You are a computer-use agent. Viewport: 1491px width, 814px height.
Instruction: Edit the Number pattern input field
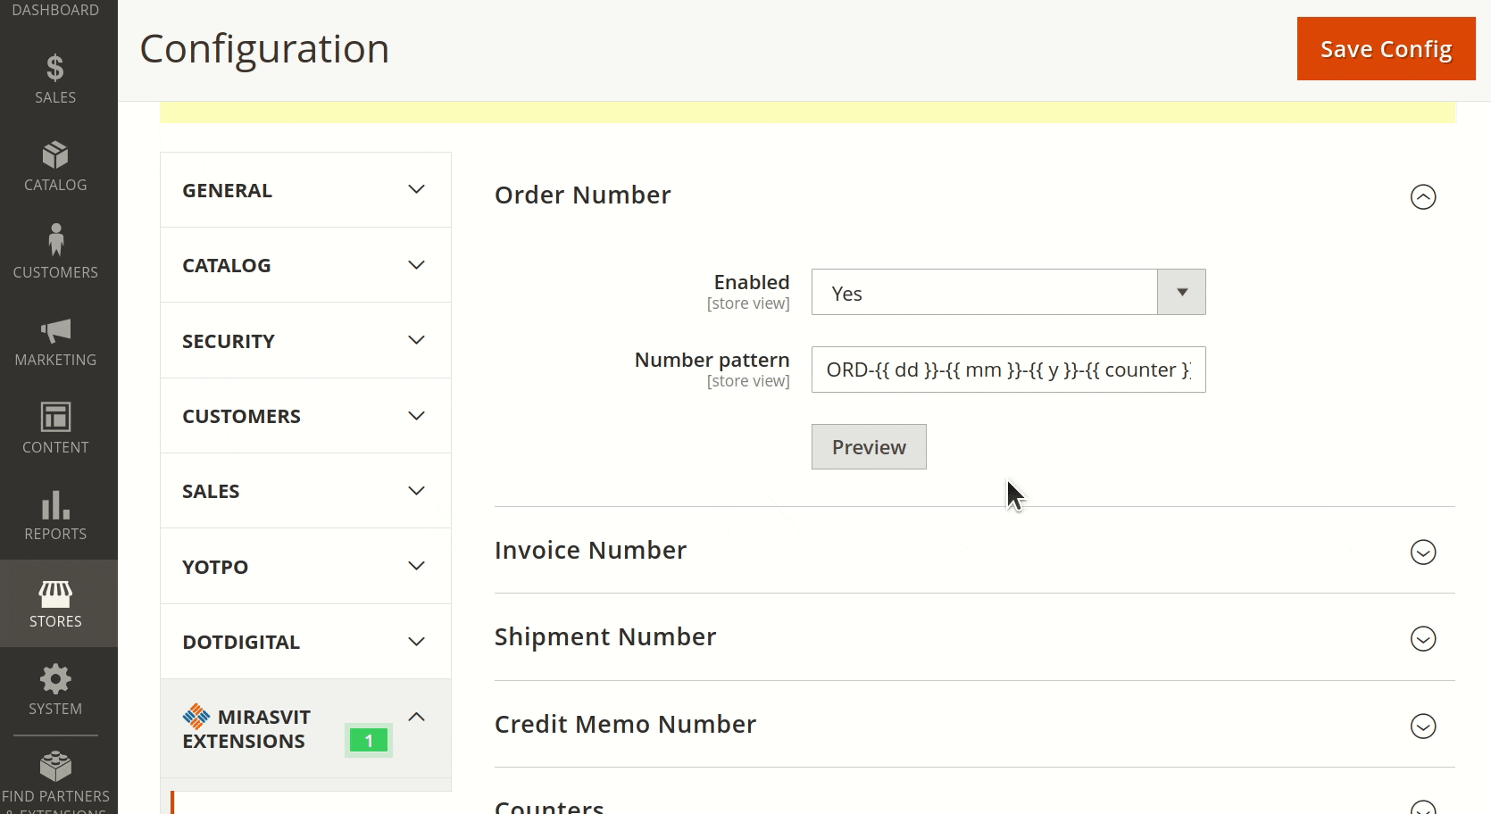tap(1007, 370)
